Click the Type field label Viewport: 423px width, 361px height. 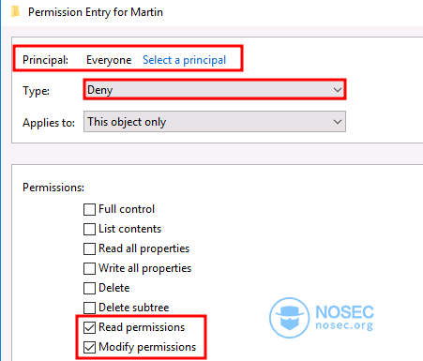pos(36,91)
